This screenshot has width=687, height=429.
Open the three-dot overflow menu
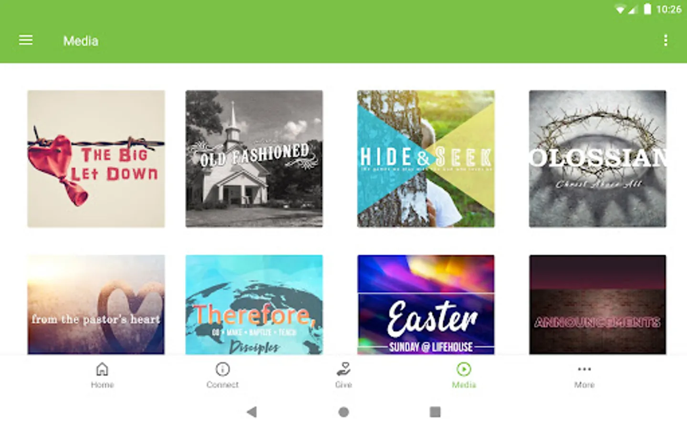pos(666,41)
